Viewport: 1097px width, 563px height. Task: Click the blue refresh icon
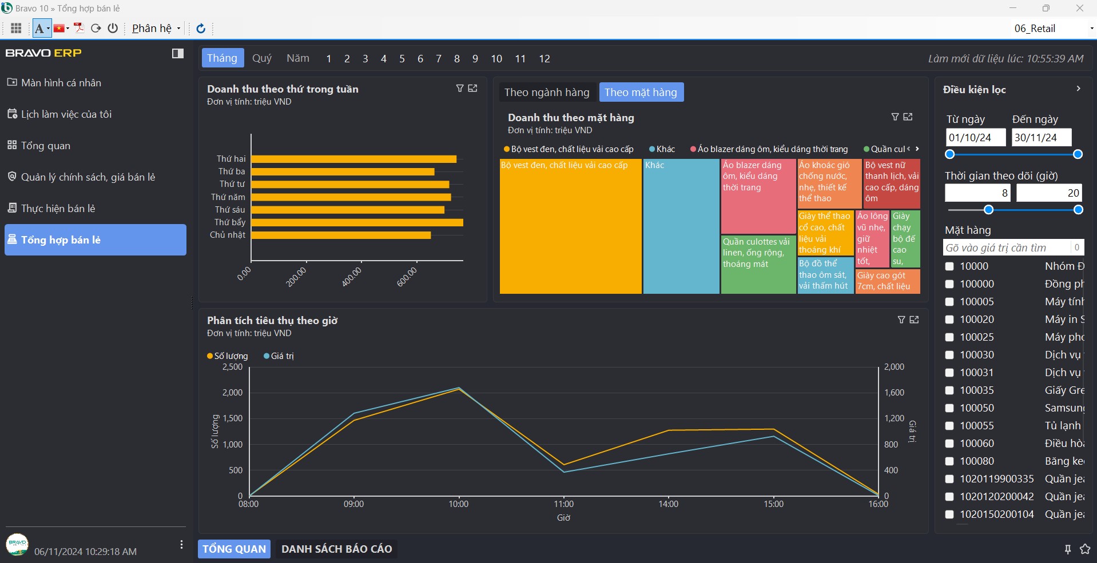[201, 29]
